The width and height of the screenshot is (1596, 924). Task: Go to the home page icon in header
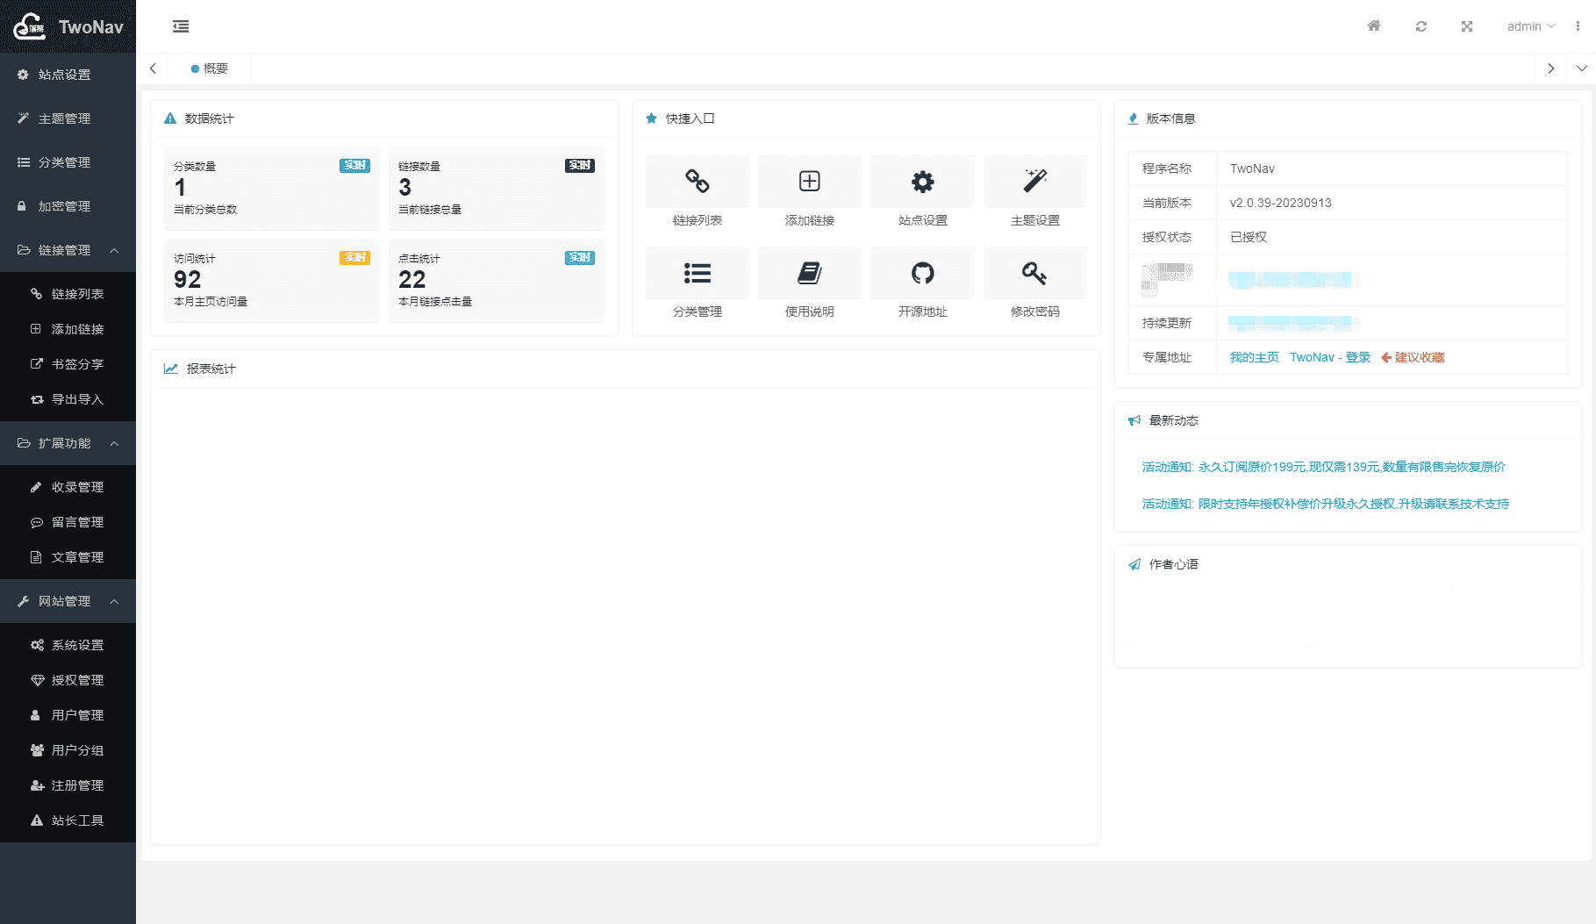click(1374, 26)
